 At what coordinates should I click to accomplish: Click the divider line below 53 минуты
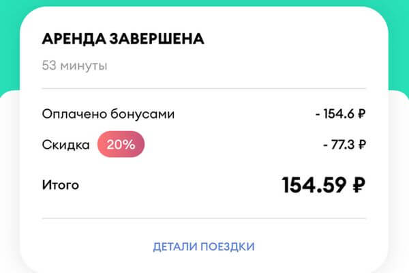[204, 88]
